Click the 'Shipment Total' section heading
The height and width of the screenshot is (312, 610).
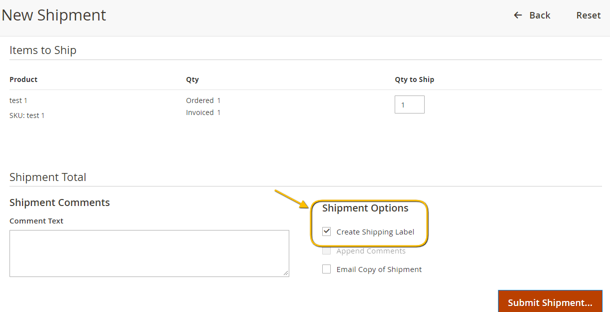click(x=48, y=177)
